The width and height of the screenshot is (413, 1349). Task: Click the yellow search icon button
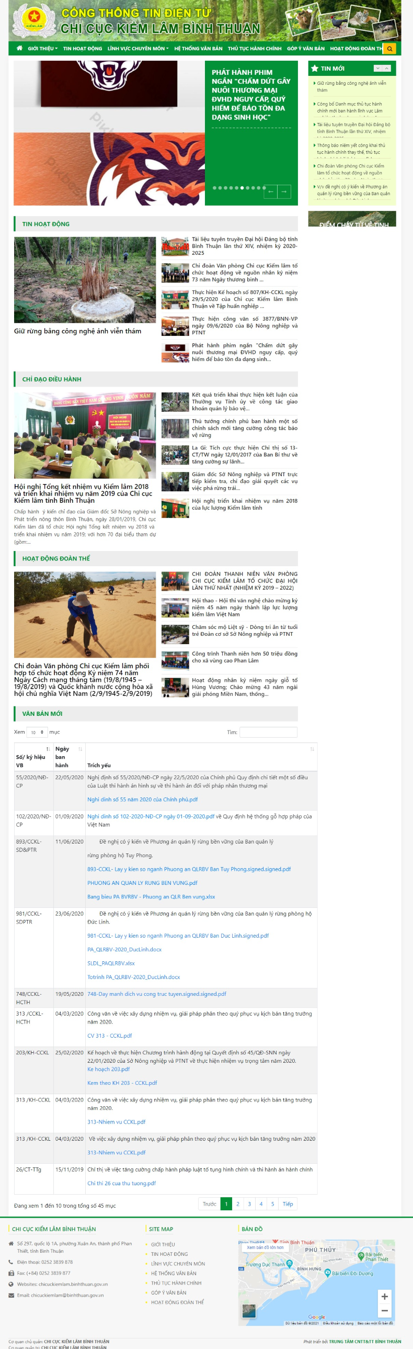tap(389, 49)
